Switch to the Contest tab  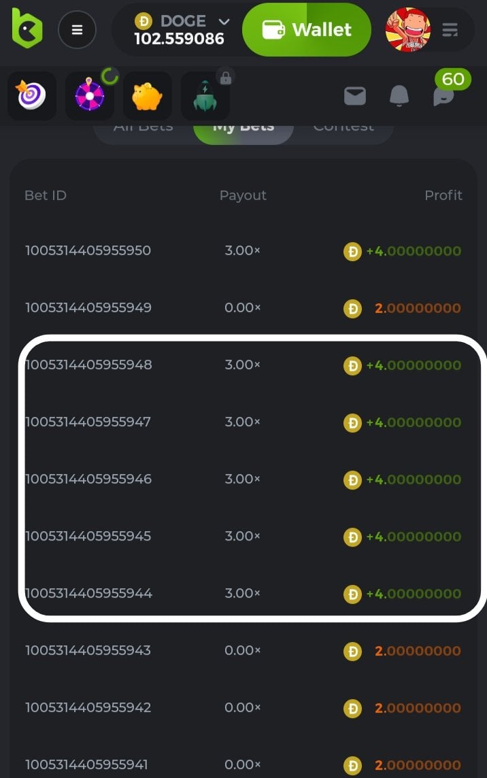click(x=343, y=127)
